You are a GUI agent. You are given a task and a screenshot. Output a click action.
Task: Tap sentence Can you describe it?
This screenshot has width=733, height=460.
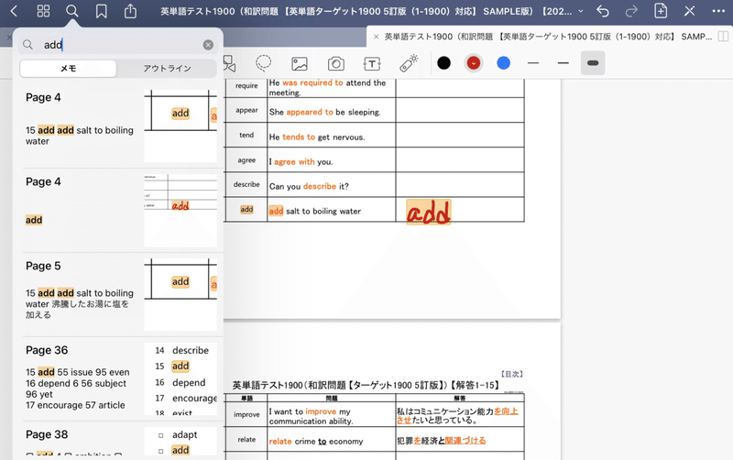point(309,186)
